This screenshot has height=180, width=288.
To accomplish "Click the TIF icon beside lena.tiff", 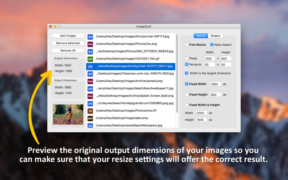I will coord(90,111).
